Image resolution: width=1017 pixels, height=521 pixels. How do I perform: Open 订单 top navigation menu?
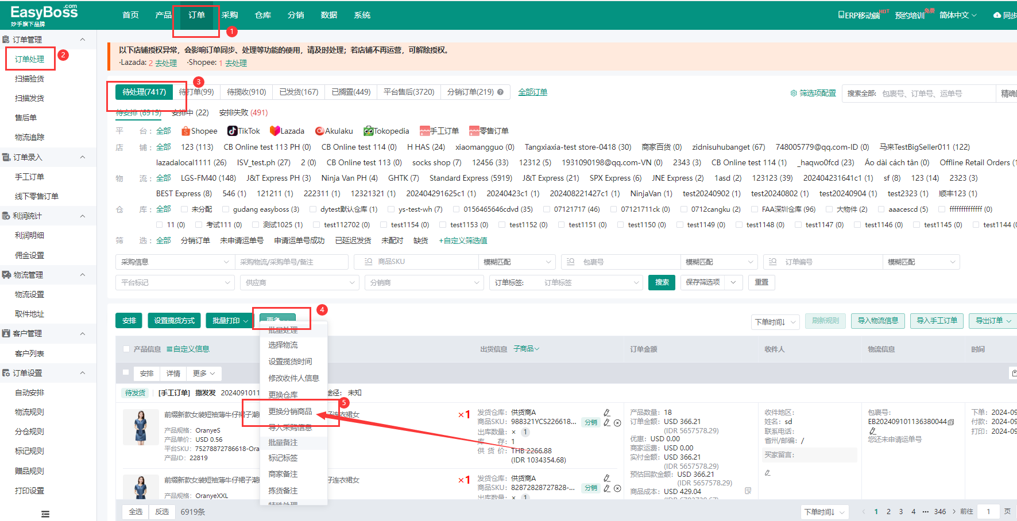[x=196, y=15]
